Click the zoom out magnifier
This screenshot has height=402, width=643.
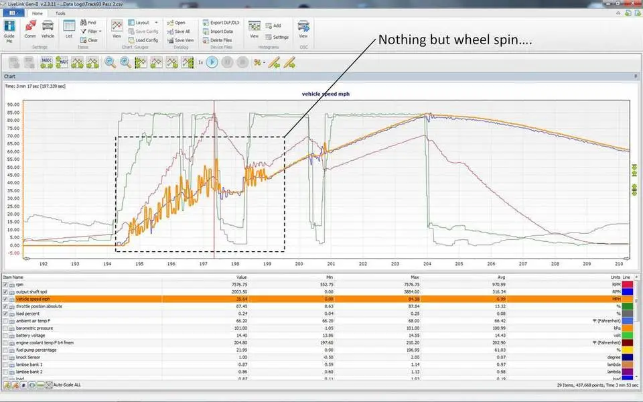[110, 62]
